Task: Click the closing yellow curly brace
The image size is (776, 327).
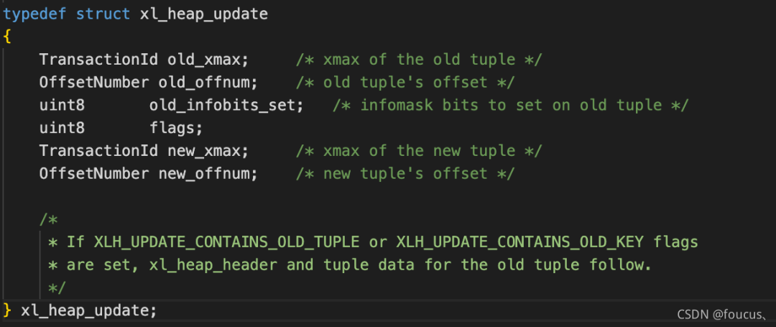Action: click(7, 310)
